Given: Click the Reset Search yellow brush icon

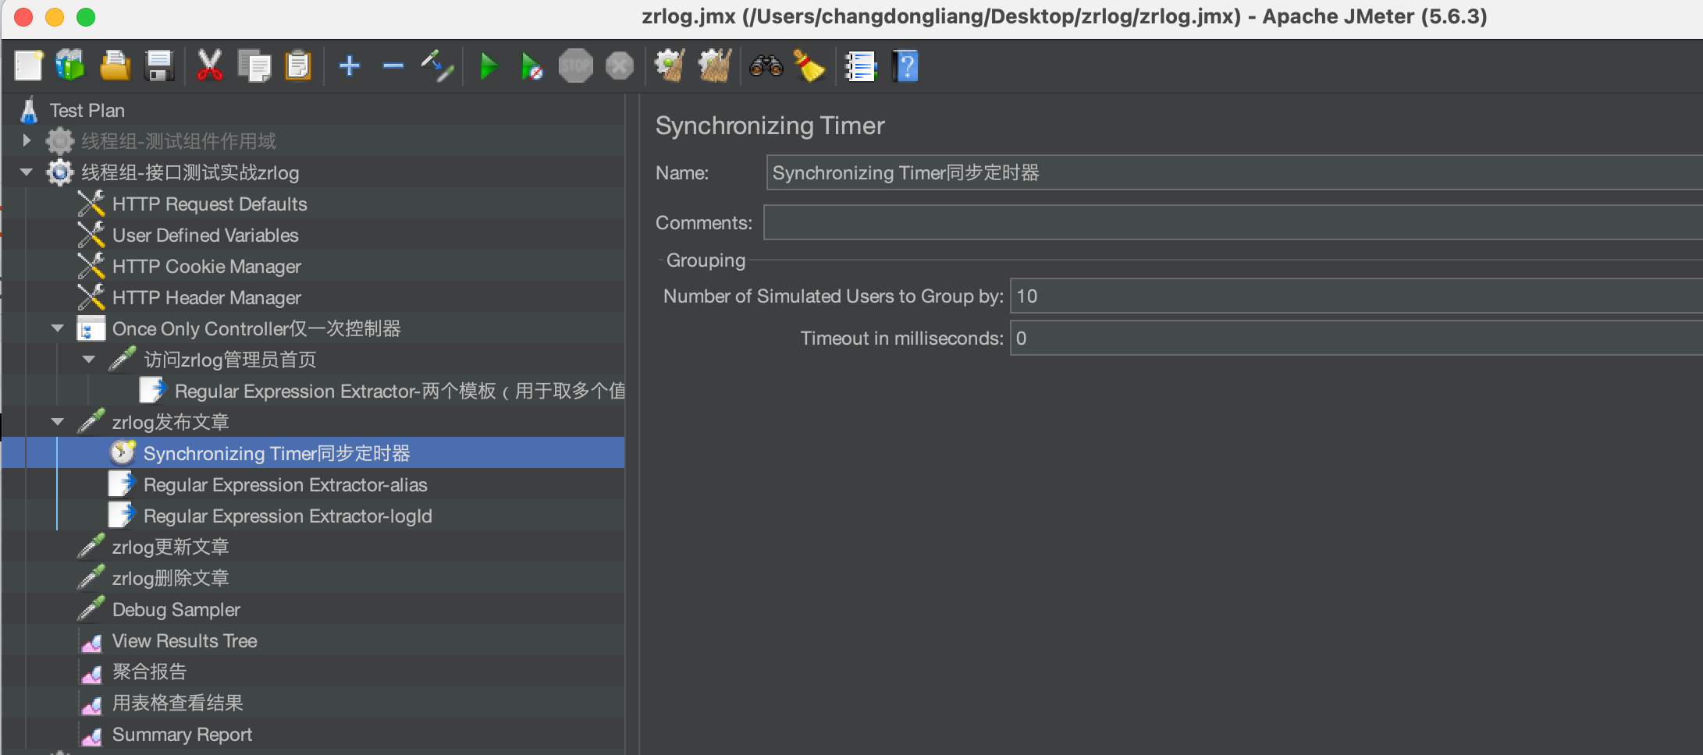Looking at the screenshot, I should click(x=809, y=66).
